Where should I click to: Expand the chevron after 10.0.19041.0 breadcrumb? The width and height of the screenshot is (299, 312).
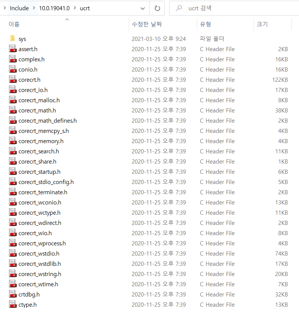coord(75,8)
